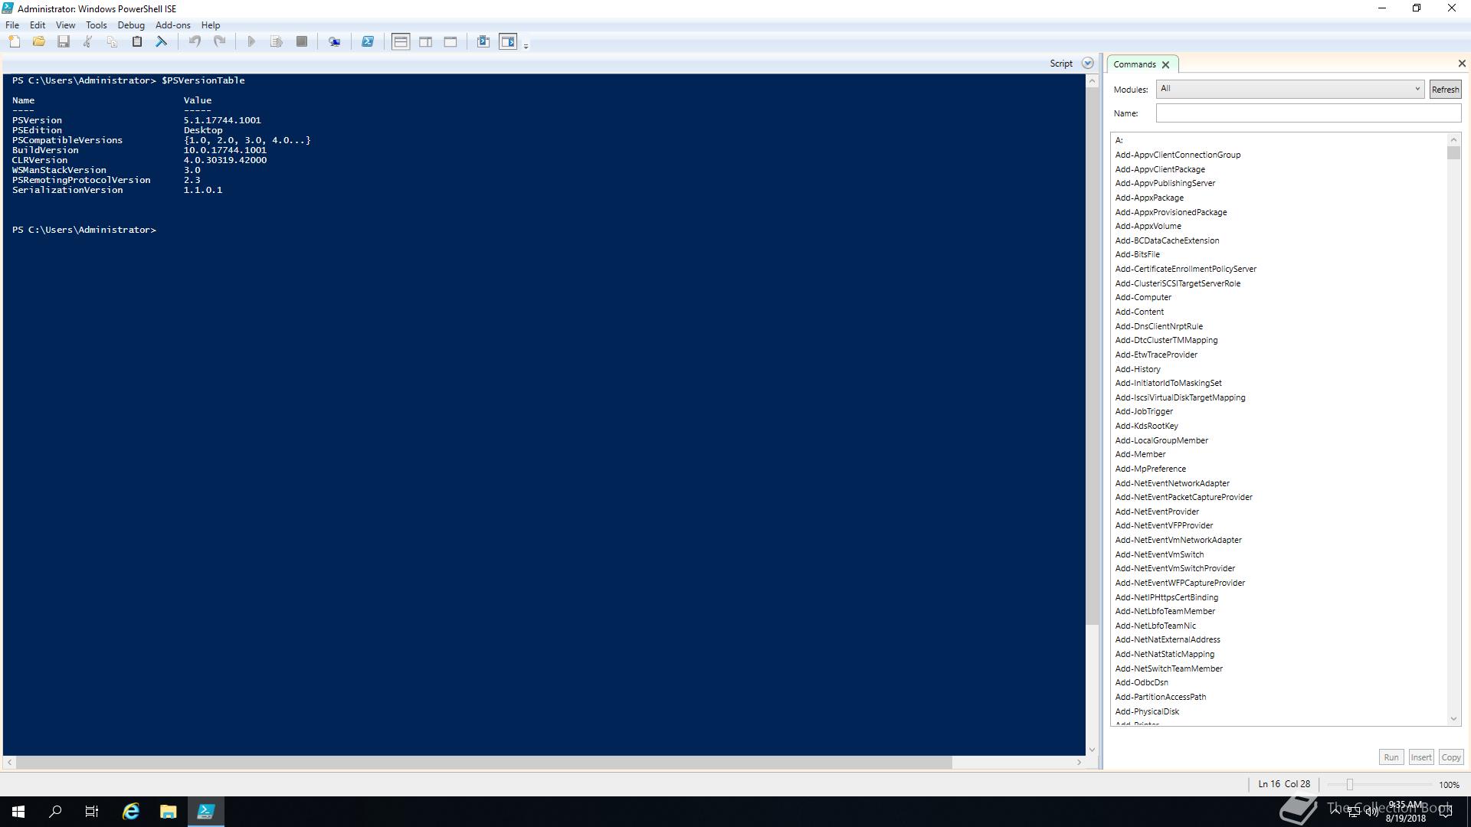This screenshot has width=1471, height=827.
Task: Select Add-LocalGroupMember command
Action: pyautogui.click(x=1161, y=440)
